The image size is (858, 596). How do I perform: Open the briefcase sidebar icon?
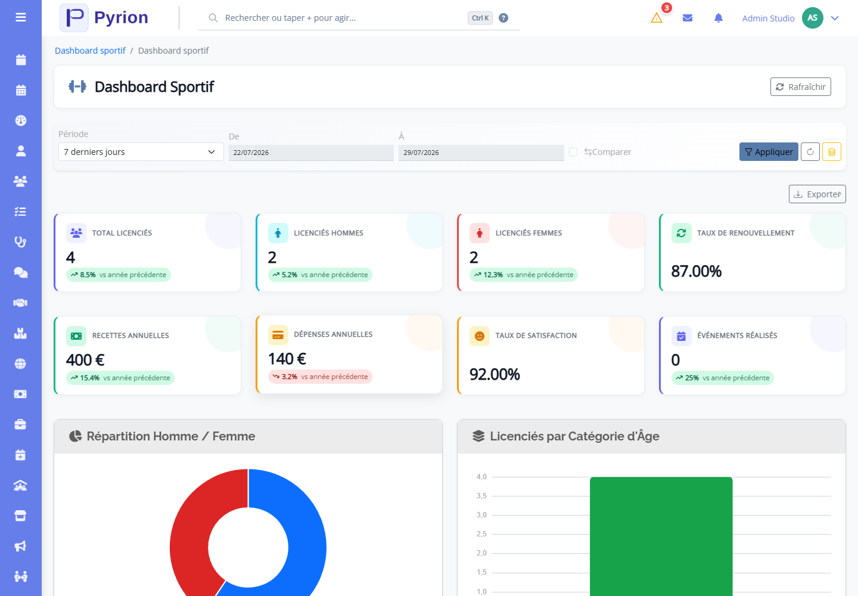click(21, 424)
